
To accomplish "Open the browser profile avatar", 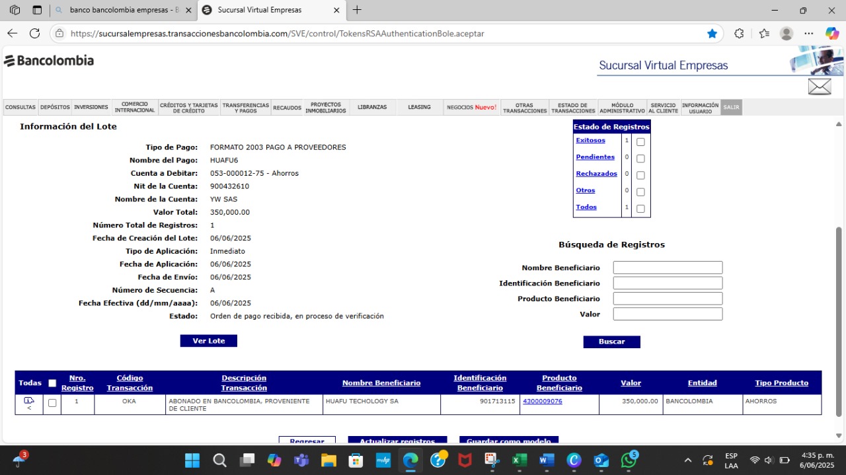I will [x=787, y=33].
